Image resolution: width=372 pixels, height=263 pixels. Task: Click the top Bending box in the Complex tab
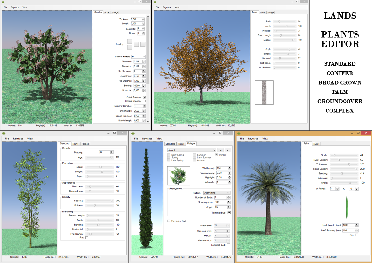130,41
